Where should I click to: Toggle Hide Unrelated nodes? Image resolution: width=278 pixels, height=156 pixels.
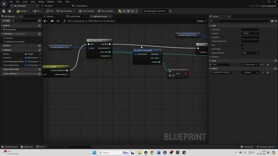[x=64, y=11]
